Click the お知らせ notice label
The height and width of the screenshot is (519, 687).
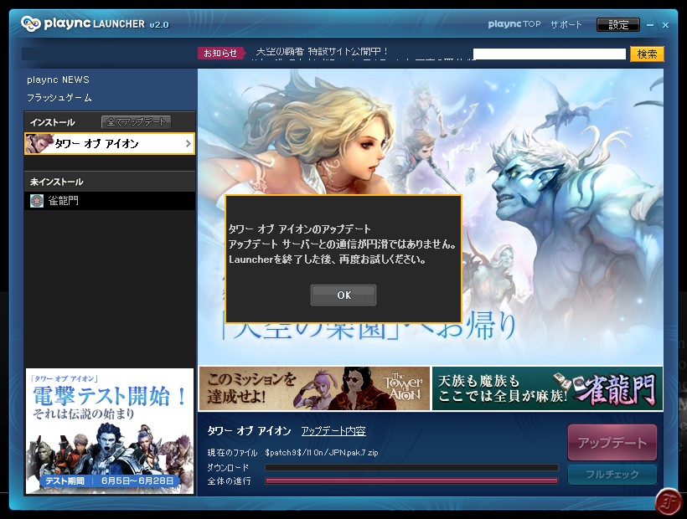click(220, 53)
